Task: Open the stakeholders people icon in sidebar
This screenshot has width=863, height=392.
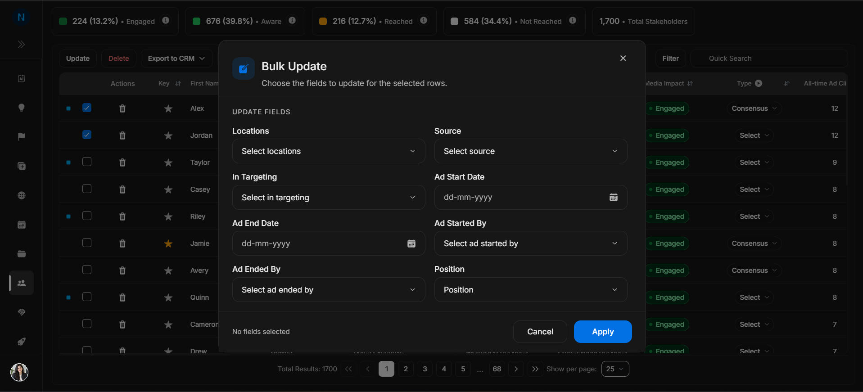Action: point(21,283)
